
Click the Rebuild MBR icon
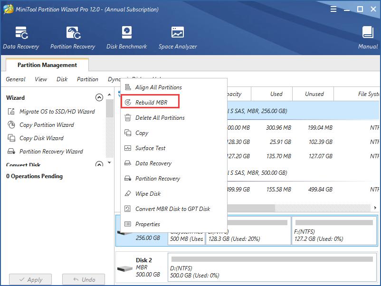[x=128, y=102]
